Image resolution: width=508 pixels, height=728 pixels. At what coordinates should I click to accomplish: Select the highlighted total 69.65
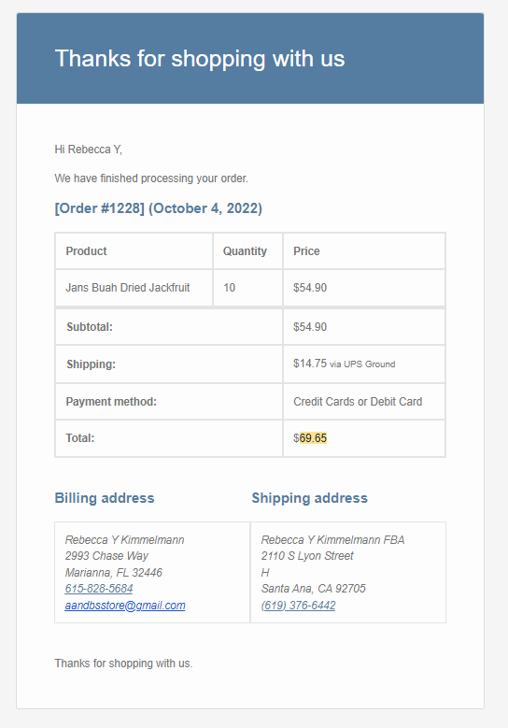[x=313, y=438]
